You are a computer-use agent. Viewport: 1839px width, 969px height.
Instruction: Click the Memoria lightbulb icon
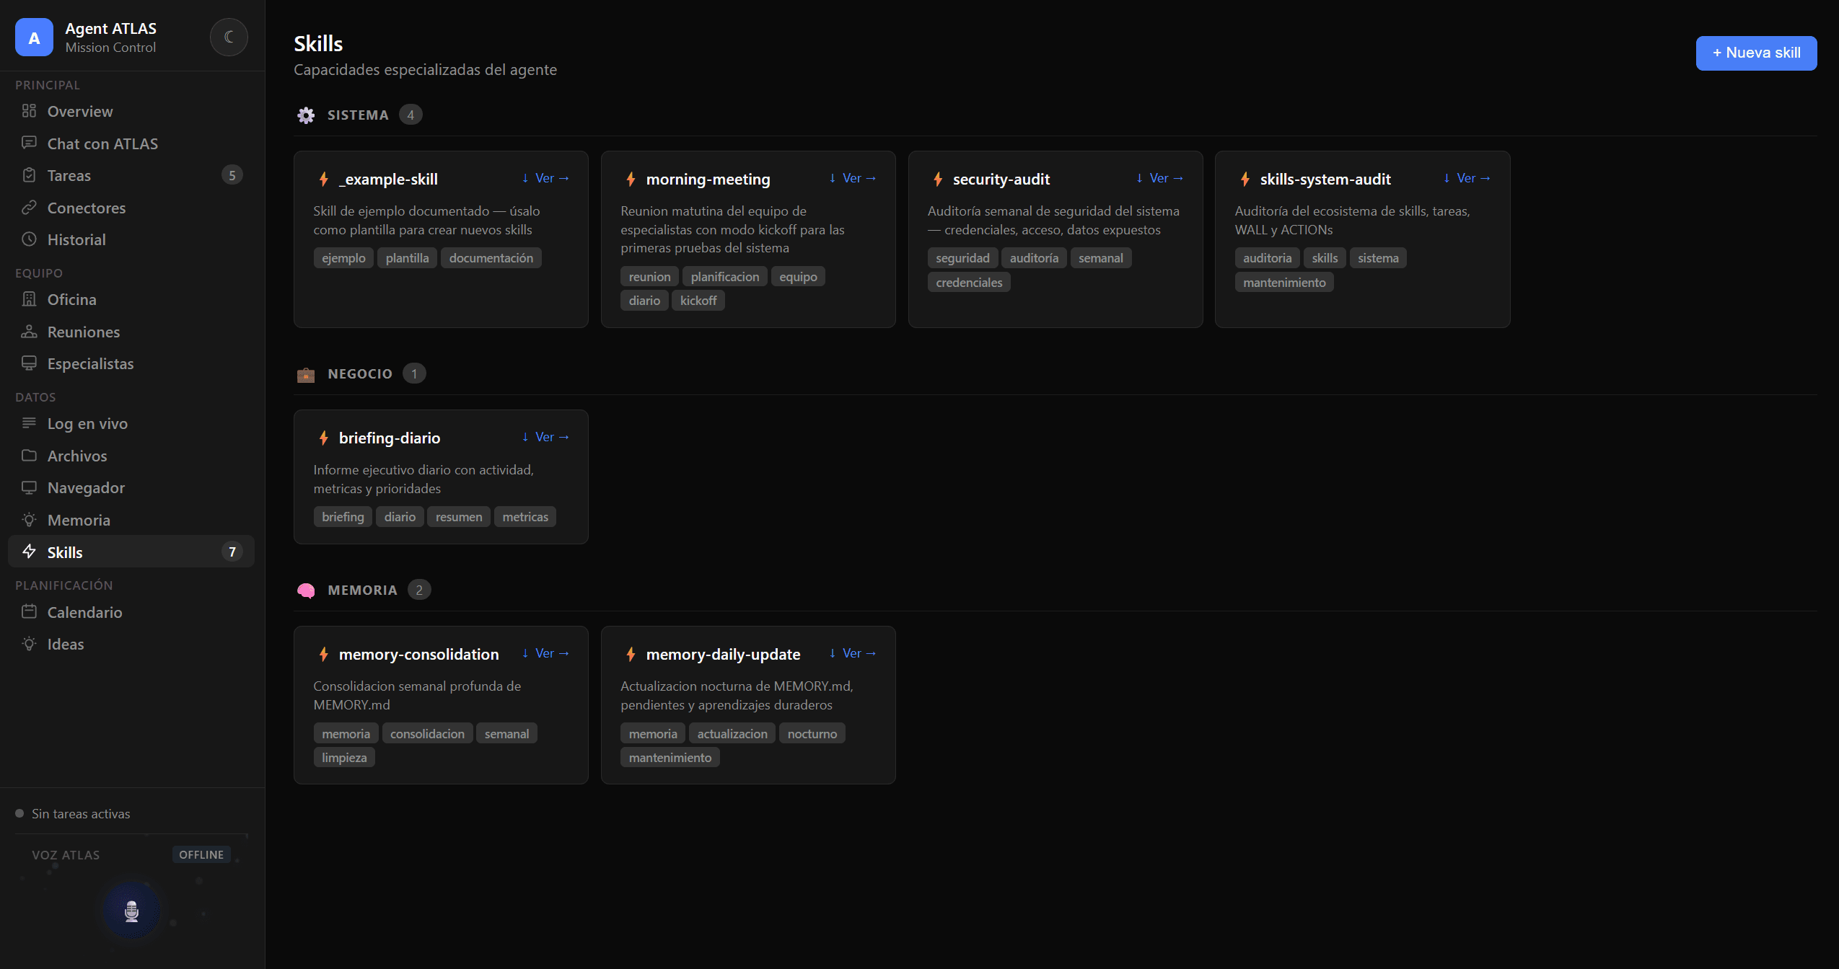tap(29, 520)
